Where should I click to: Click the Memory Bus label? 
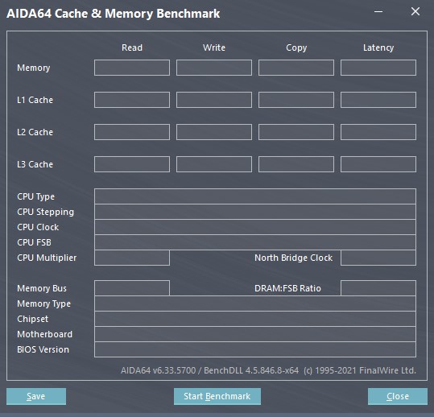click(42, 288)
